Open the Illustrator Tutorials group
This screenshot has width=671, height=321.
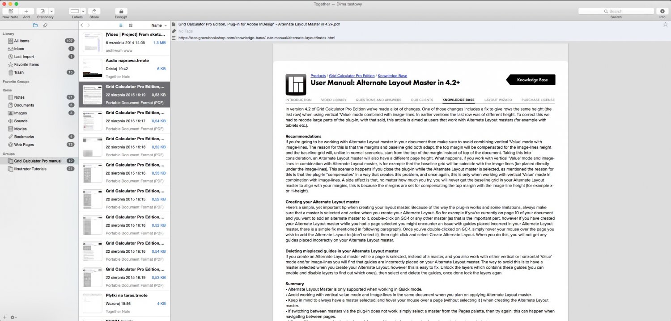39,169
